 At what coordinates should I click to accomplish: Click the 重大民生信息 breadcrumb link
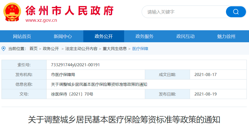click(x=115, y=48)
